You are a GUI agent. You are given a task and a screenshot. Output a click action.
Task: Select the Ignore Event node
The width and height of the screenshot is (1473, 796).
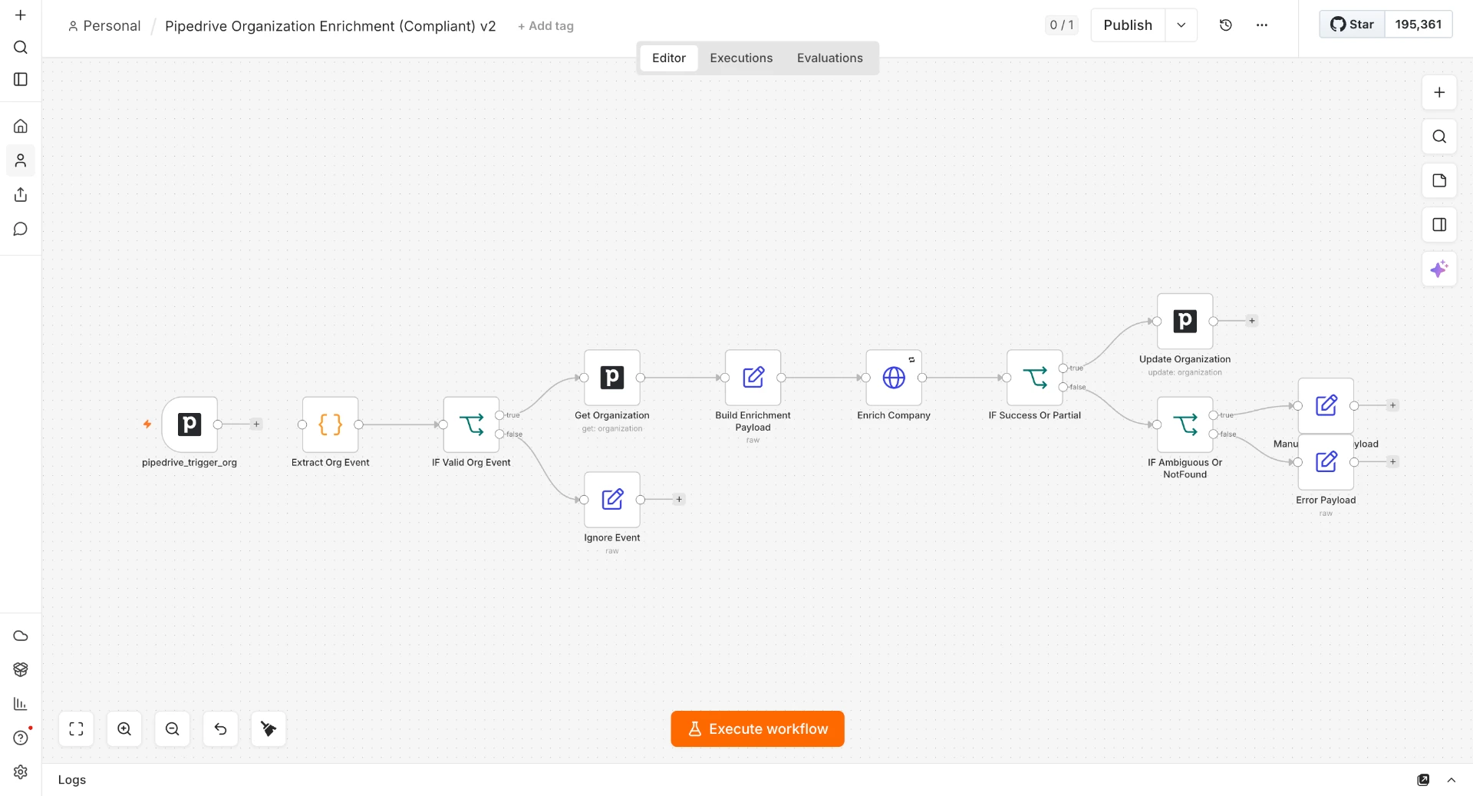tap(612, 500)
